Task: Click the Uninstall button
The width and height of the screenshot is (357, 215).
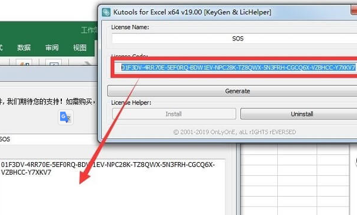Action: (x=299, y=113)
